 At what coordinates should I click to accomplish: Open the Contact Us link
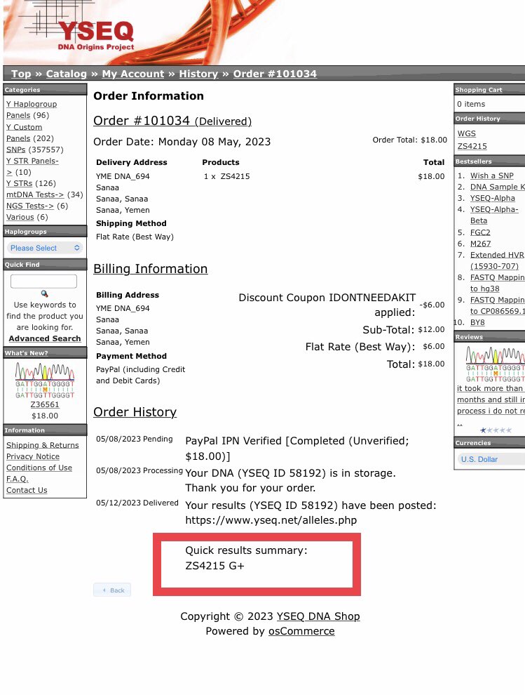click(27, 490)
